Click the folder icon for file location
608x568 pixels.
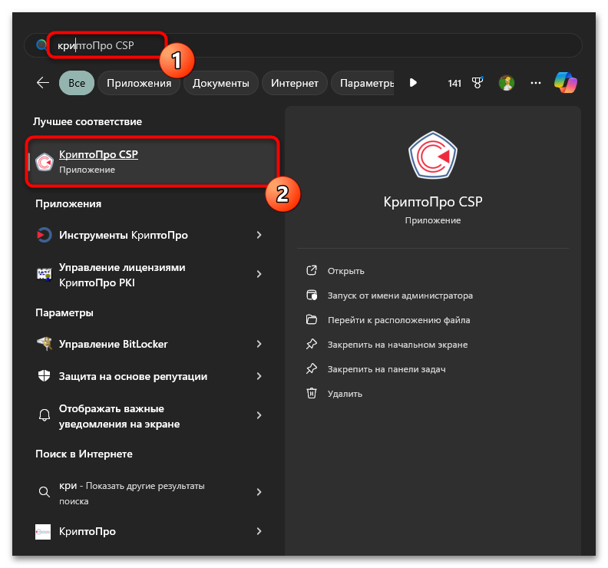tap(312, 319)
